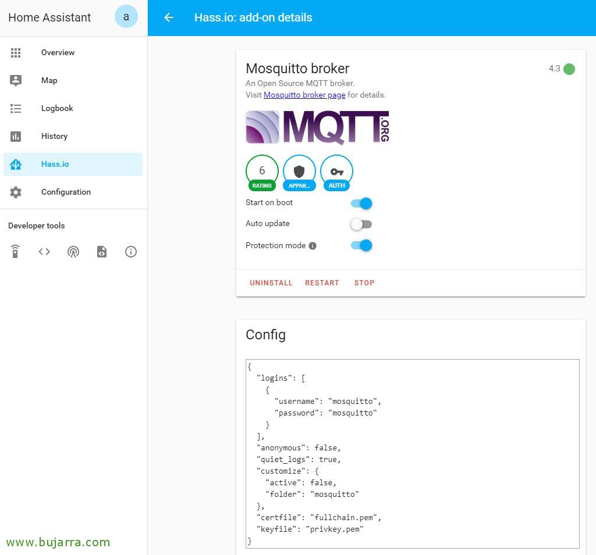Click the '"password": "mosquitto"' config line
Image resolution: width=596 pixels, height=555 pixels.
click(x=325, y=413)
